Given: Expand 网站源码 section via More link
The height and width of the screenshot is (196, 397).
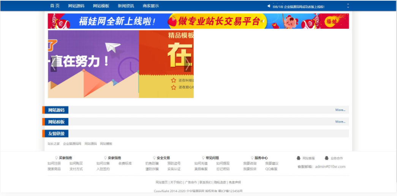Looking at the screenshot, I should click(x=340, y=110).
